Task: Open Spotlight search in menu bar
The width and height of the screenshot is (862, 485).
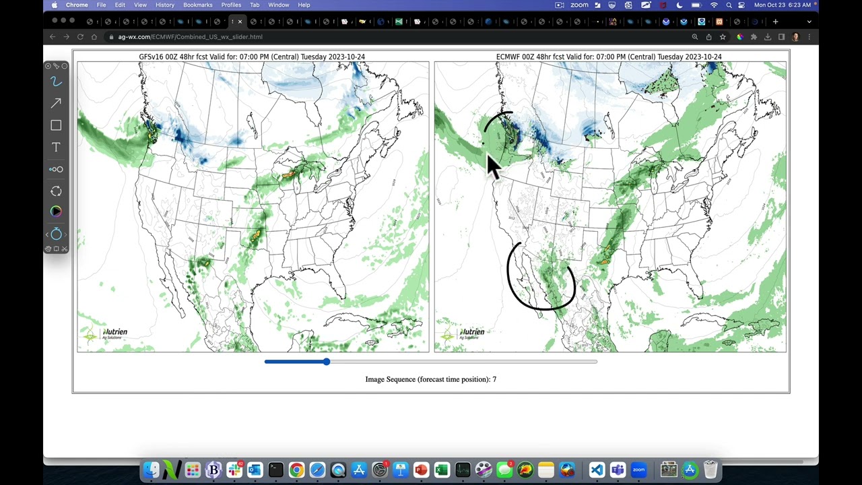Action: [729, 5]
